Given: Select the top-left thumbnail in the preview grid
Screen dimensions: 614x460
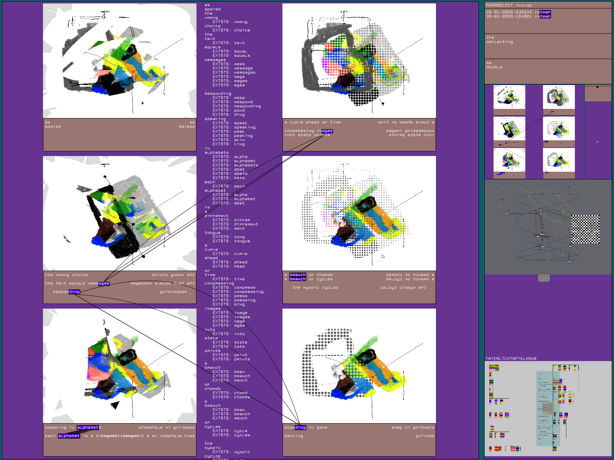Looking at the screenshot, I should 509,97.
